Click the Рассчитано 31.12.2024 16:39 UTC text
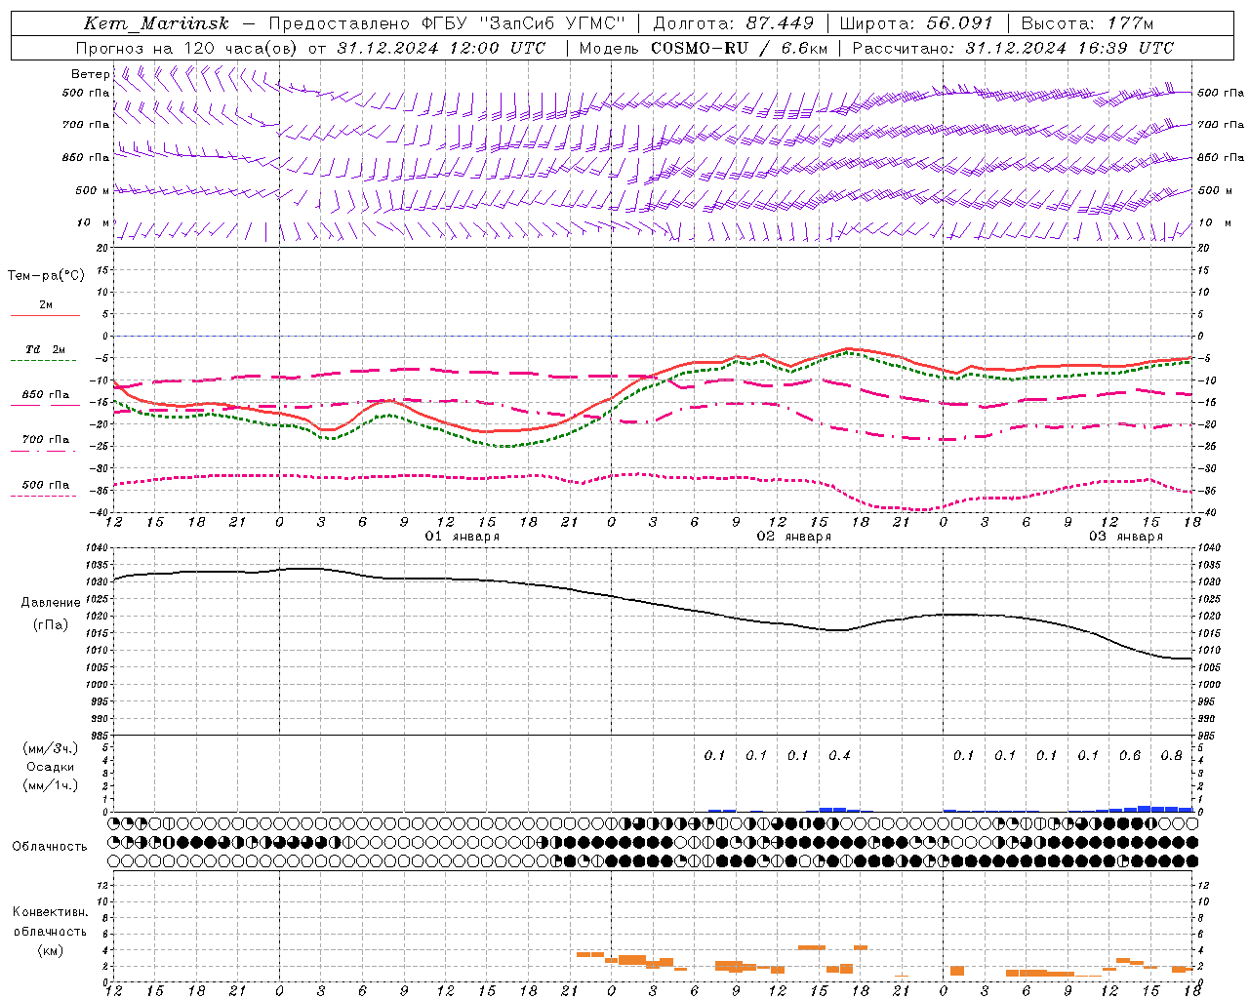1249x999 pixels. click(1013, 48)
